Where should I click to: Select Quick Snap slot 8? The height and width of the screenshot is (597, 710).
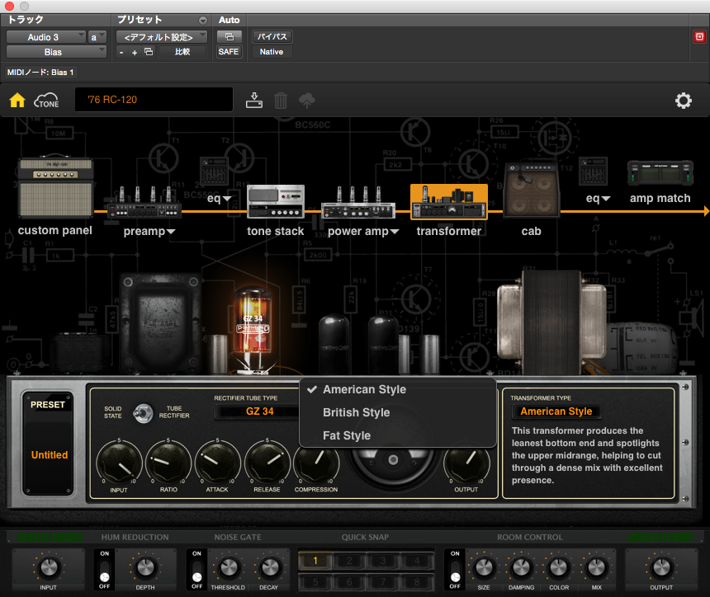pyautogui.click(x=417, y=581)
